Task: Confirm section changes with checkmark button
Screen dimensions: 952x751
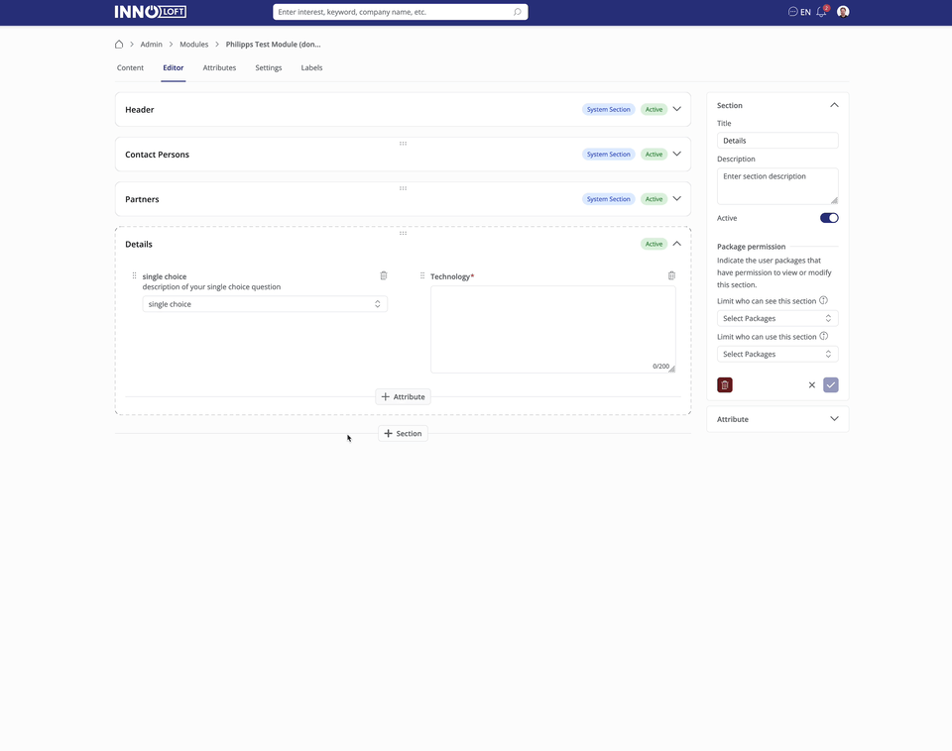Action: pos(830,384)
